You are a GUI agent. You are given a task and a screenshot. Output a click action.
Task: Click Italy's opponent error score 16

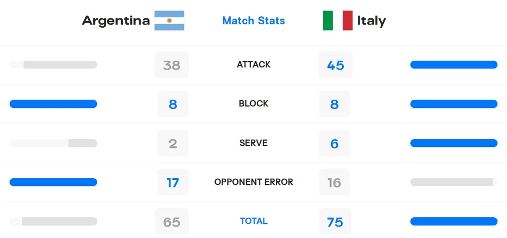[x=335, y=182]
